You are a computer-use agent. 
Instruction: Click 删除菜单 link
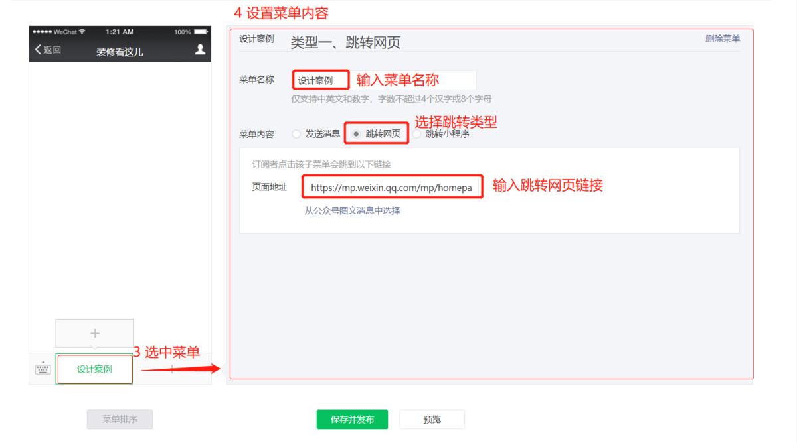723,38
